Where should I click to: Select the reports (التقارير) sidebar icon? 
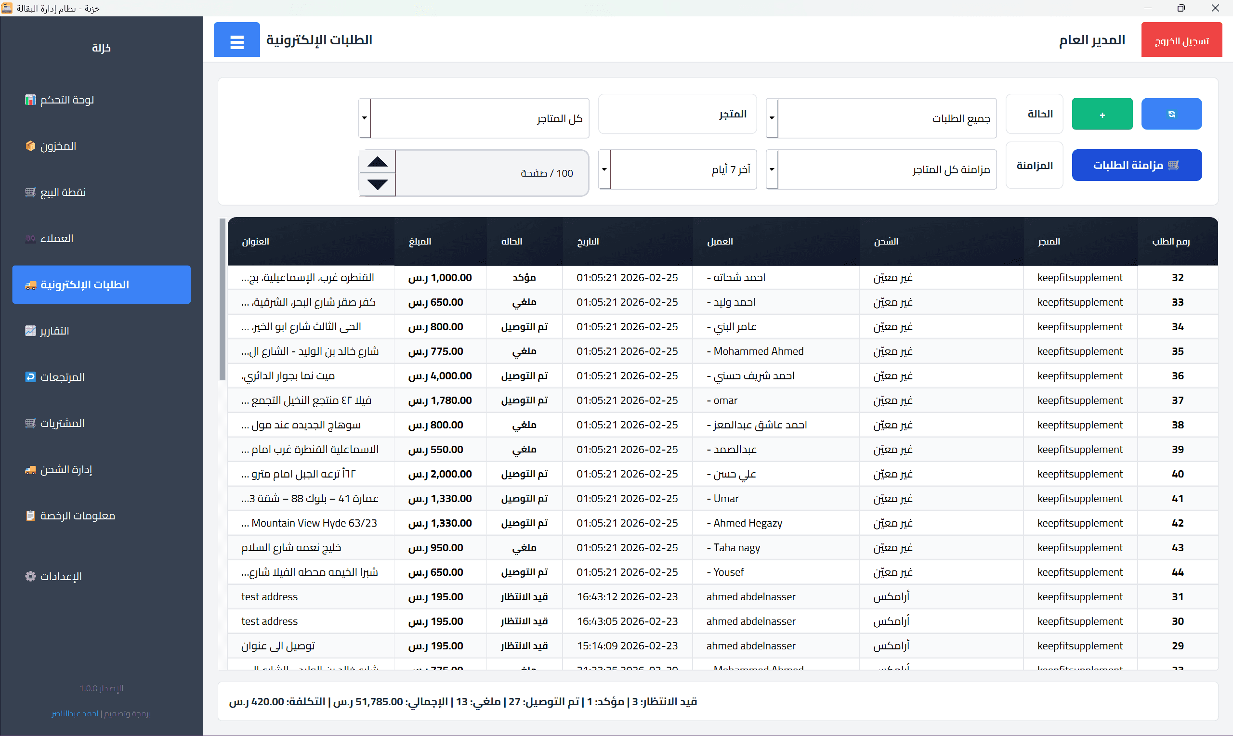pyautogui.click(x=30, y=331)
